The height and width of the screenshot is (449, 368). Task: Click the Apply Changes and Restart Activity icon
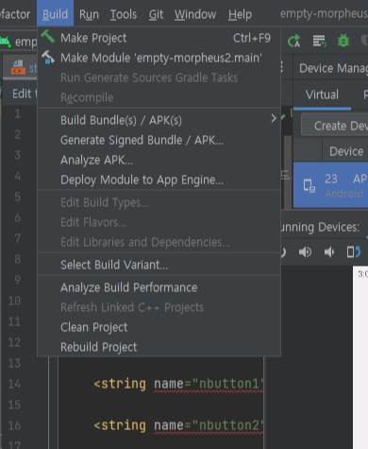[x=293, y=42]
